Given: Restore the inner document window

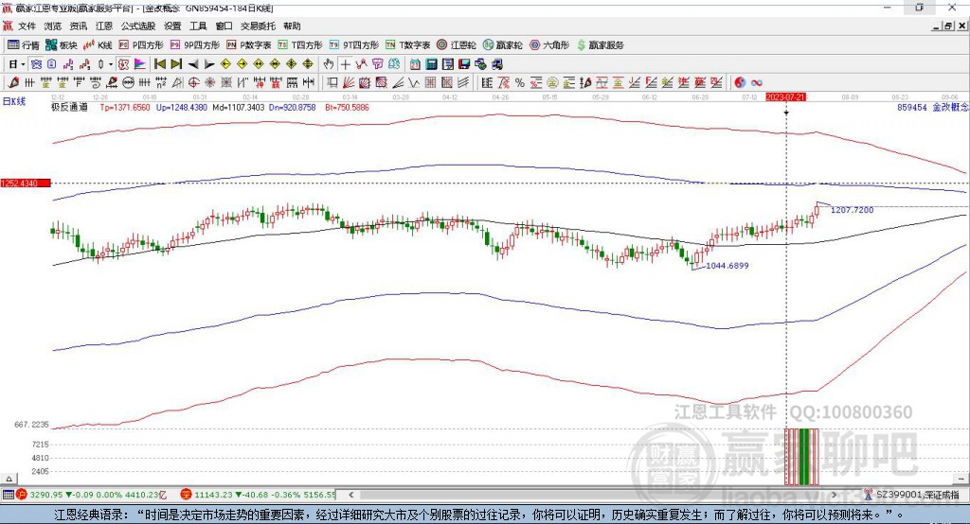Looking at the screenshot, I should tap(947, 26).
